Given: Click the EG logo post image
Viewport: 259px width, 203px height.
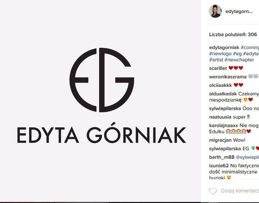Looking at the screenshot, I should [100, 101].
